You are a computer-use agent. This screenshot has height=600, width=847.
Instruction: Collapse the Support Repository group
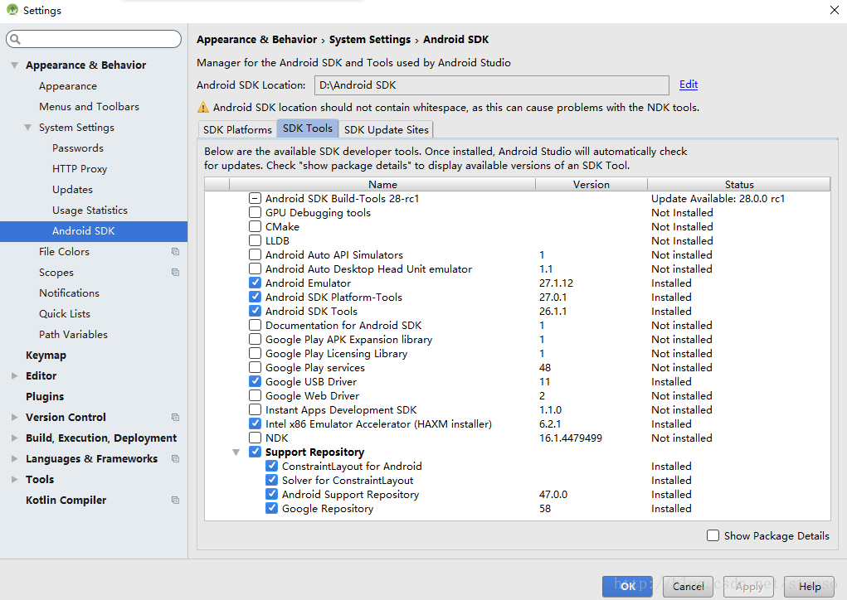(236, 452)
